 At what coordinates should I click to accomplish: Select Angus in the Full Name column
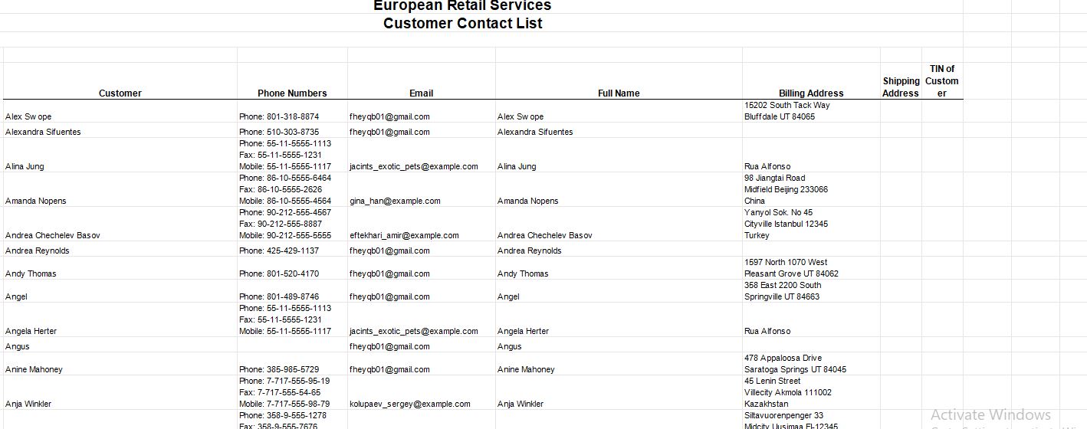tap(510, 346)
